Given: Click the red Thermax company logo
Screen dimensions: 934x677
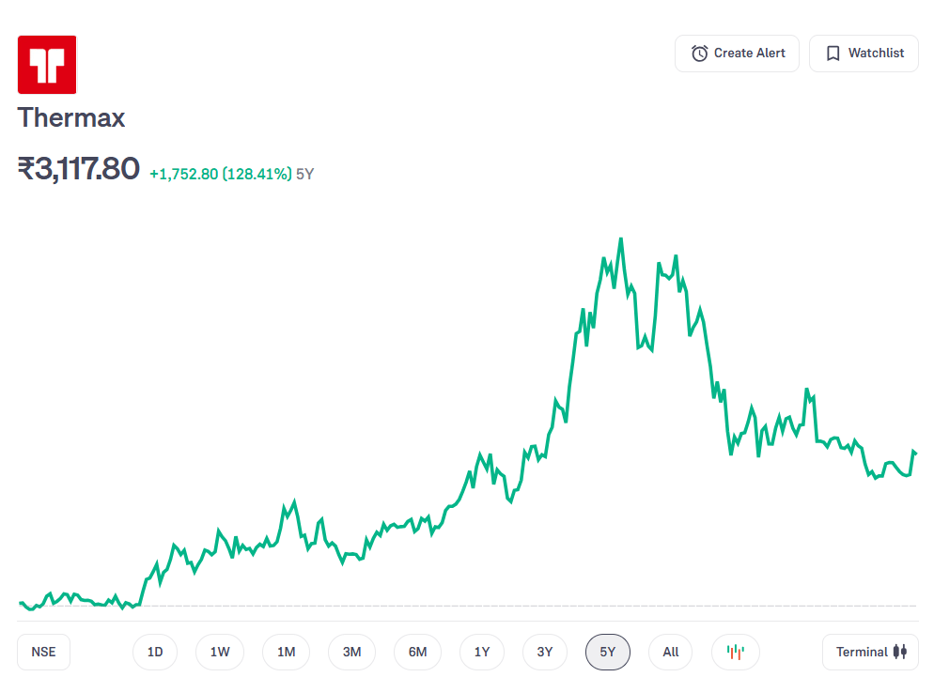Looking at the screenshot, I should [x=47, y=65].
